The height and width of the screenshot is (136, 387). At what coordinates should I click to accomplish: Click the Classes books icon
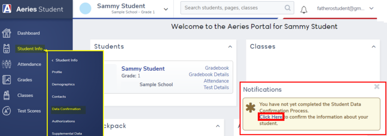pyautogui.click(x=6, y=95)
